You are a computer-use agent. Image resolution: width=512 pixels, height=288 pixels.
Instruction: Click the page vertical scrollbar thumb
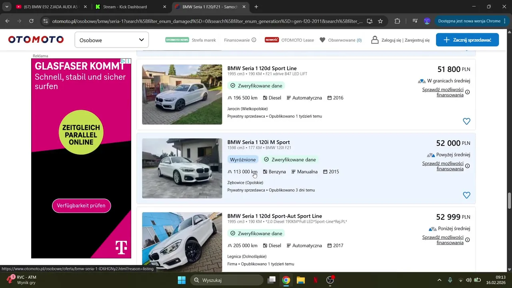509,200
